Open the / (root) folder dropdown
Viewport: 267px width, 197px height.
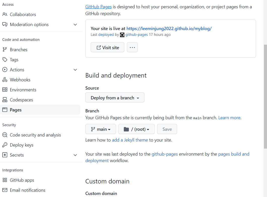click(x=136, y=129)
